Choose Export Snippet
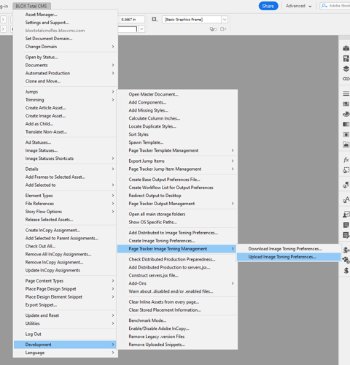350x365 pixels. (x=66, y=305)
